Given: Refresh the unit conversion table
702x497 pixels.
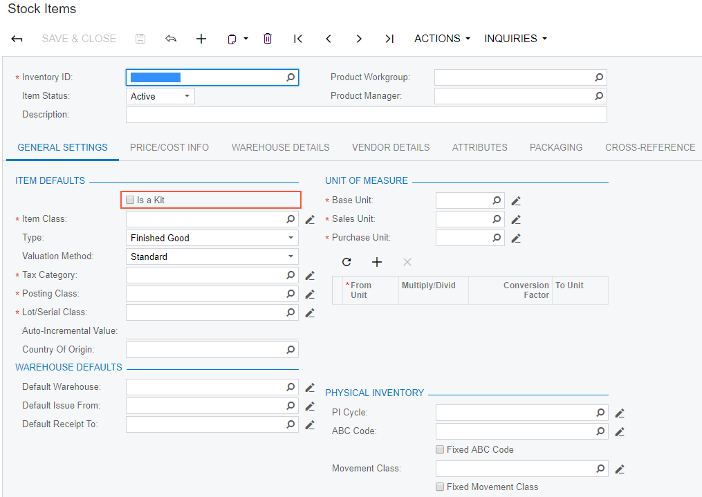Looking at the screenshot, I should (x=347, y=262).
